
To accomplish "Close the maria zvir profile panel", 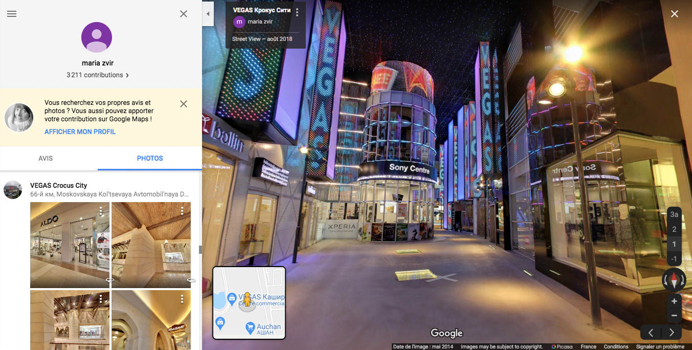I will tap(183, 14).
